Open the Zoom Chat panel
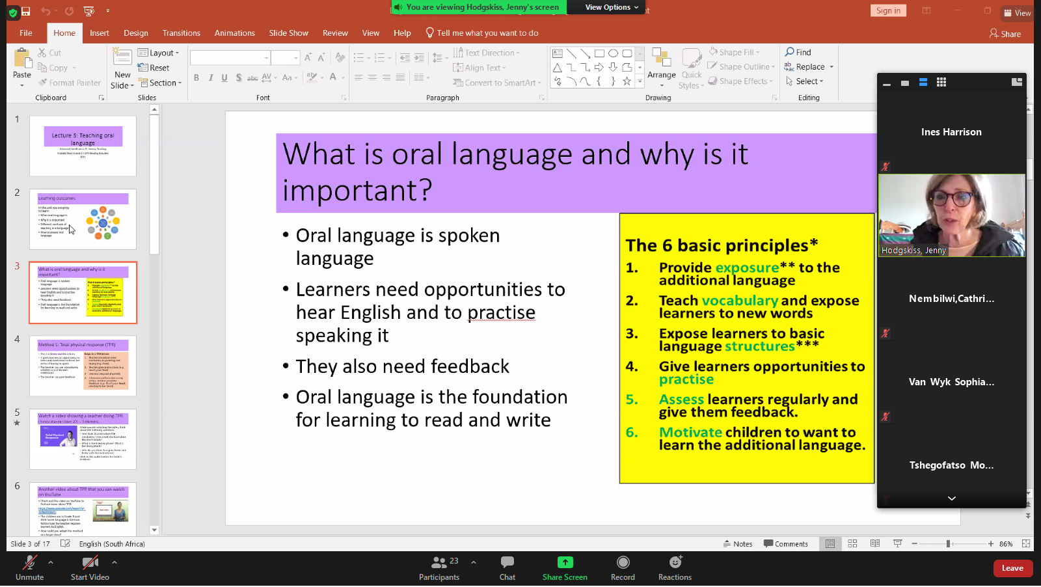 tap(507, 568)
